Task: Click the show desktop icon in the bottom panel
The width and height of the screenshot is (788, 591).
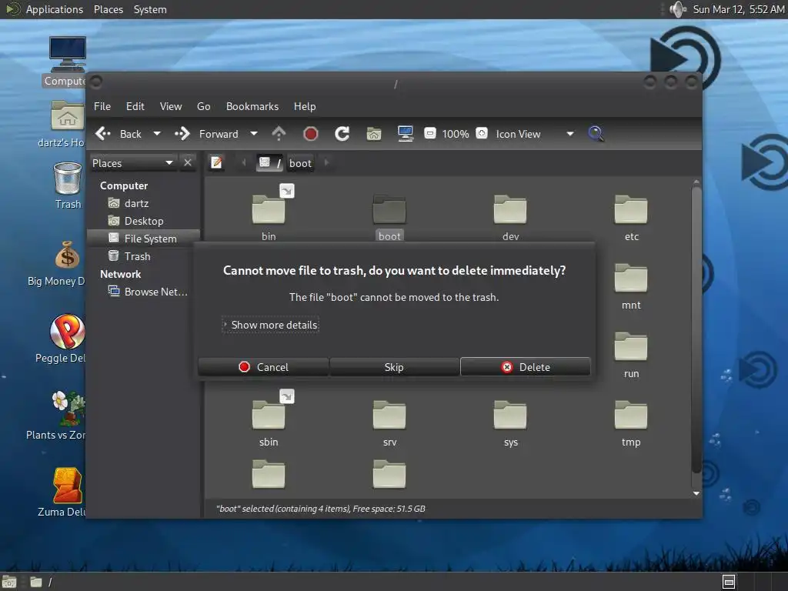Action: pos(9,582)
